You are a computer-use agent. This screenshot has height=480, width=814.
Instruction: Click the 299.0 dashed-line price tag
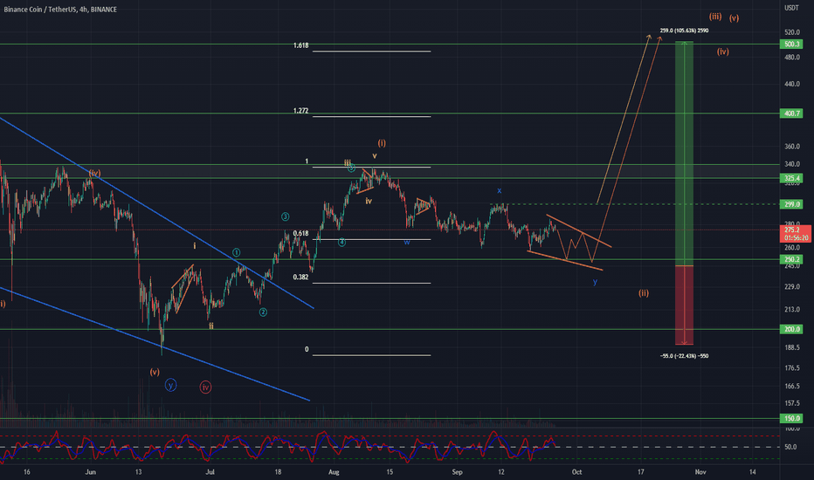(791, 204)
